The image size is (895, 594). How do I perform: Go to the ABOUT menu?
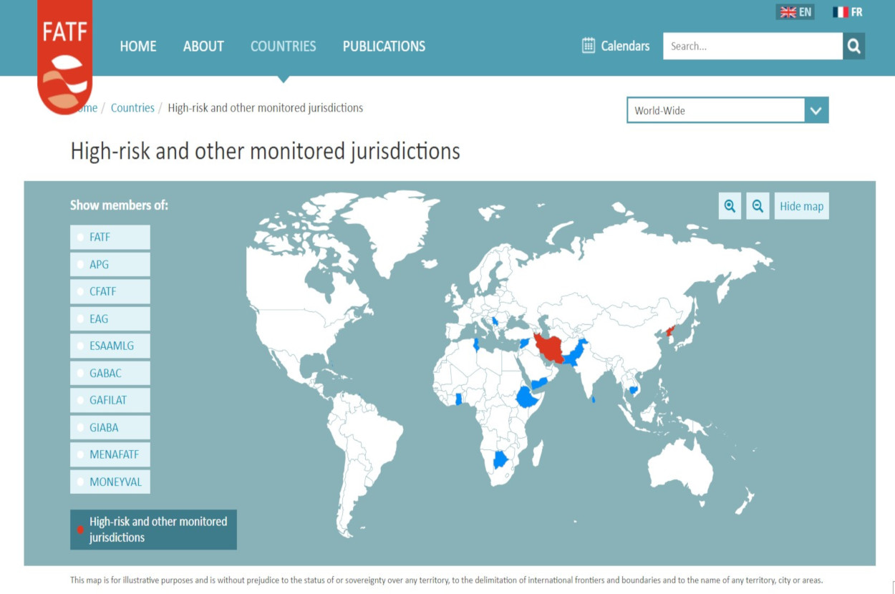(203, 47)
